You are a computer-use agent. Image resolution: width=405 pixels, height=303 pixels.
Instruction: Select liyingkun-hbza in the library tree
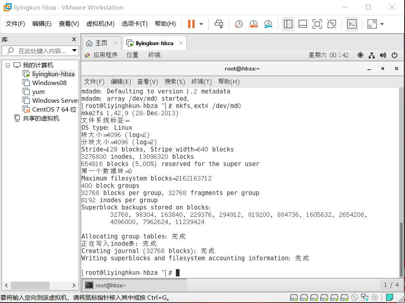[x=53, y=74]
